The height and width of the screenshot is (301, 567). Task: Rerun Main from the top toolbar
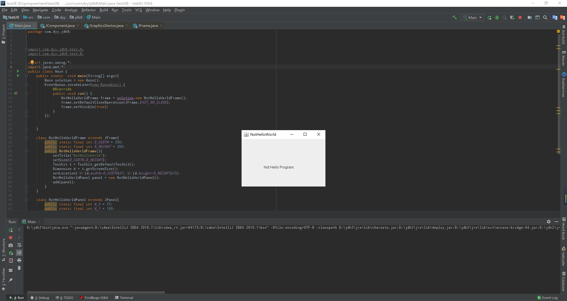pyautogui.click(x=489, y=17)
